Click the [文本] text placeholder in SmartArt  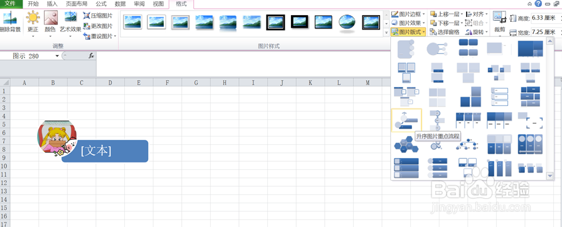coord(96,150)
